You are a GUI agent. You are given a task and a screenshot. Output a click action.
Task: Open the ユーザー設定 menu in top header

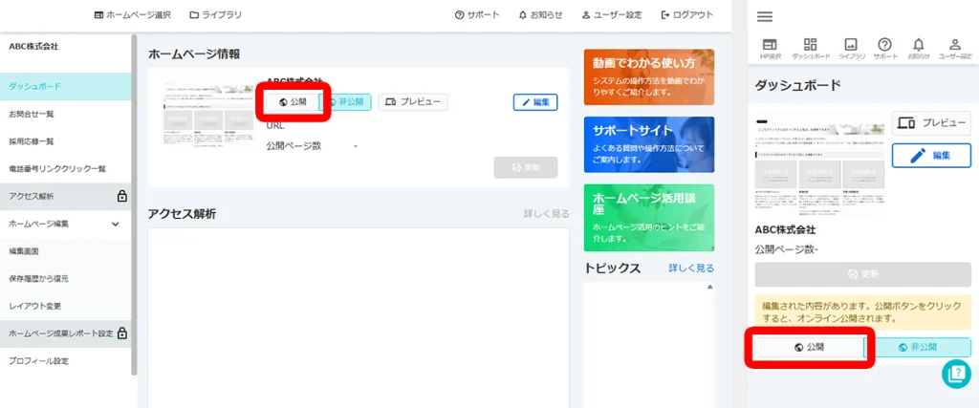click(x=612, y=15)
